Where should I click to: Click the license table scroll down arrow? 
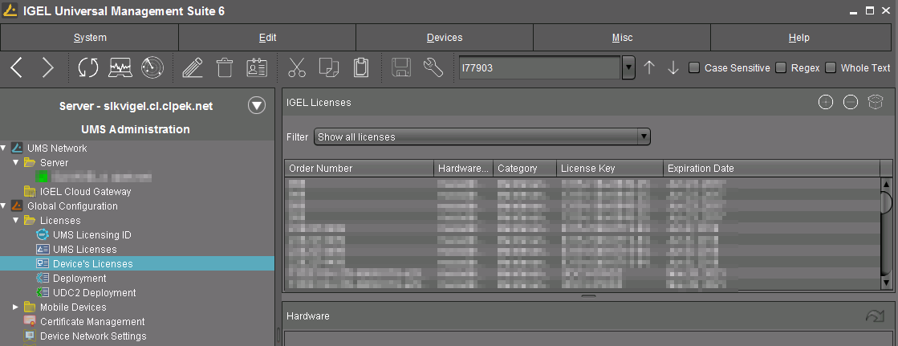tap(887, 283)
